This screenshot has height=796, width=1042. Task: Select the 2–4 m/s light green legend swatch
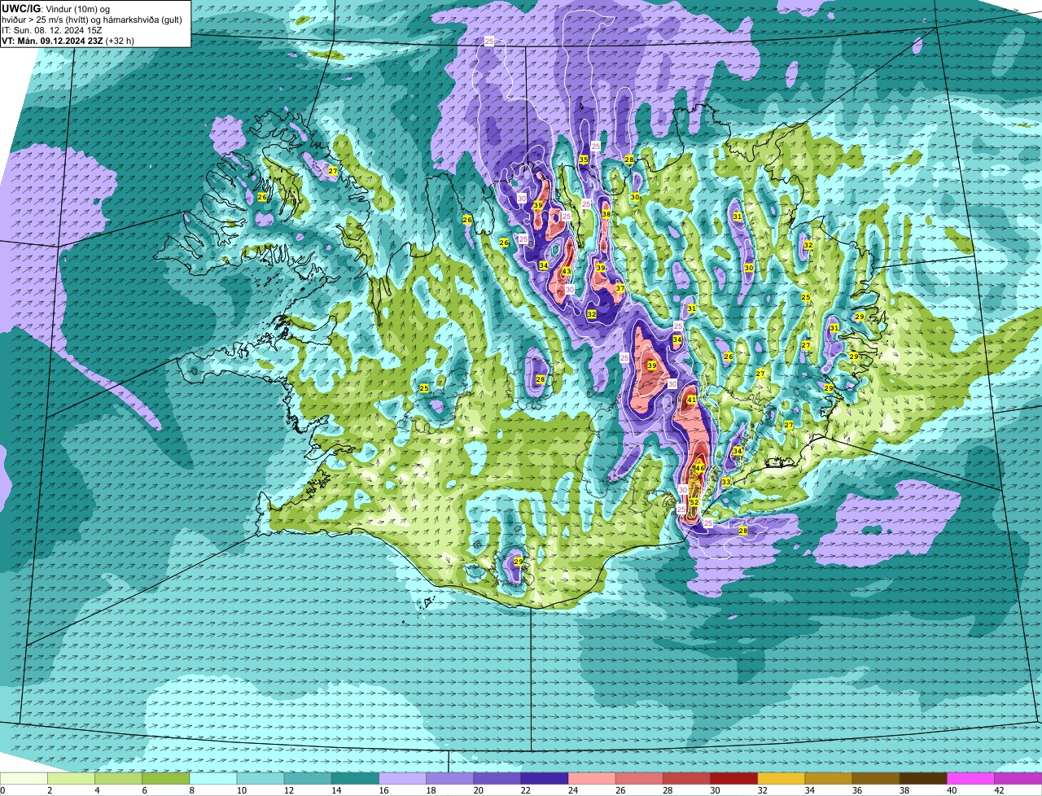(x=71, y=779)
